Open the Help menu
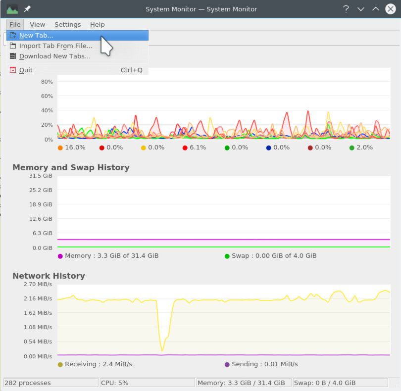Image resolution: width=401 pixels, height=391 pixels. pos(97,25)
